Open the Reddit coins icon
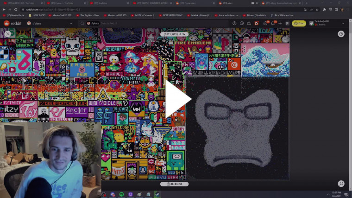352x198 pixels. point(242,23)
